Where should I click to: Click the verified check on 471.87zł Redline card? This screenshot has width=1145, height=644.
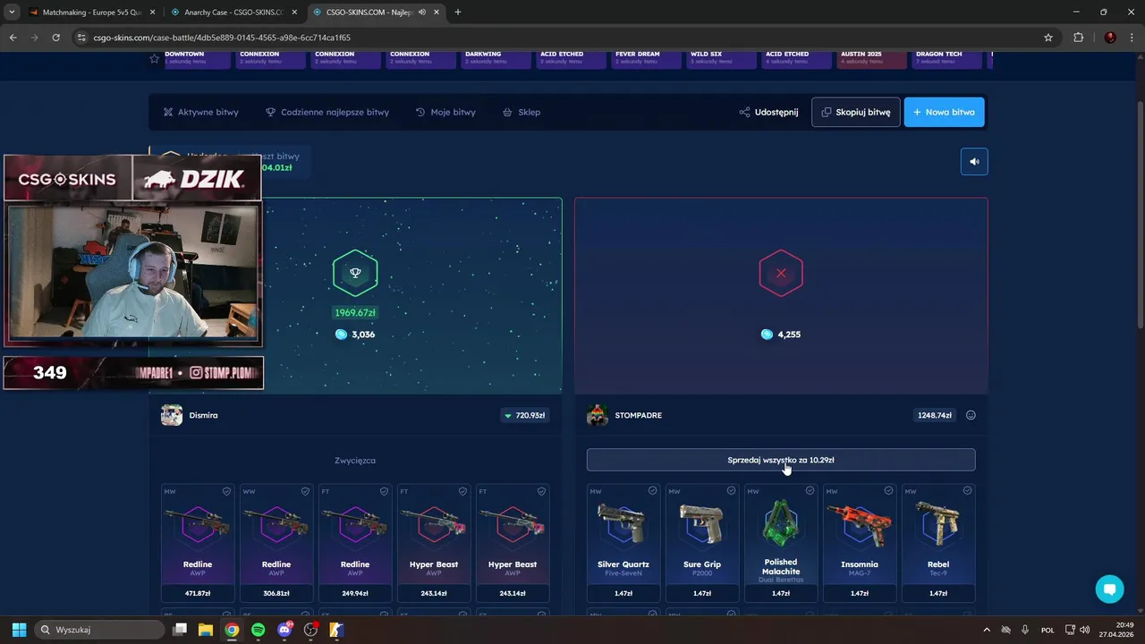tap(226, 491)
